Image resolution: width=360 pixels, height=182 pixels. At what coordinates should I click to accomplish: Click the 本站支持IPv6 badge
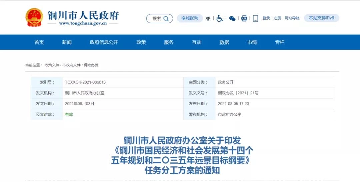(x=321, y=18)
